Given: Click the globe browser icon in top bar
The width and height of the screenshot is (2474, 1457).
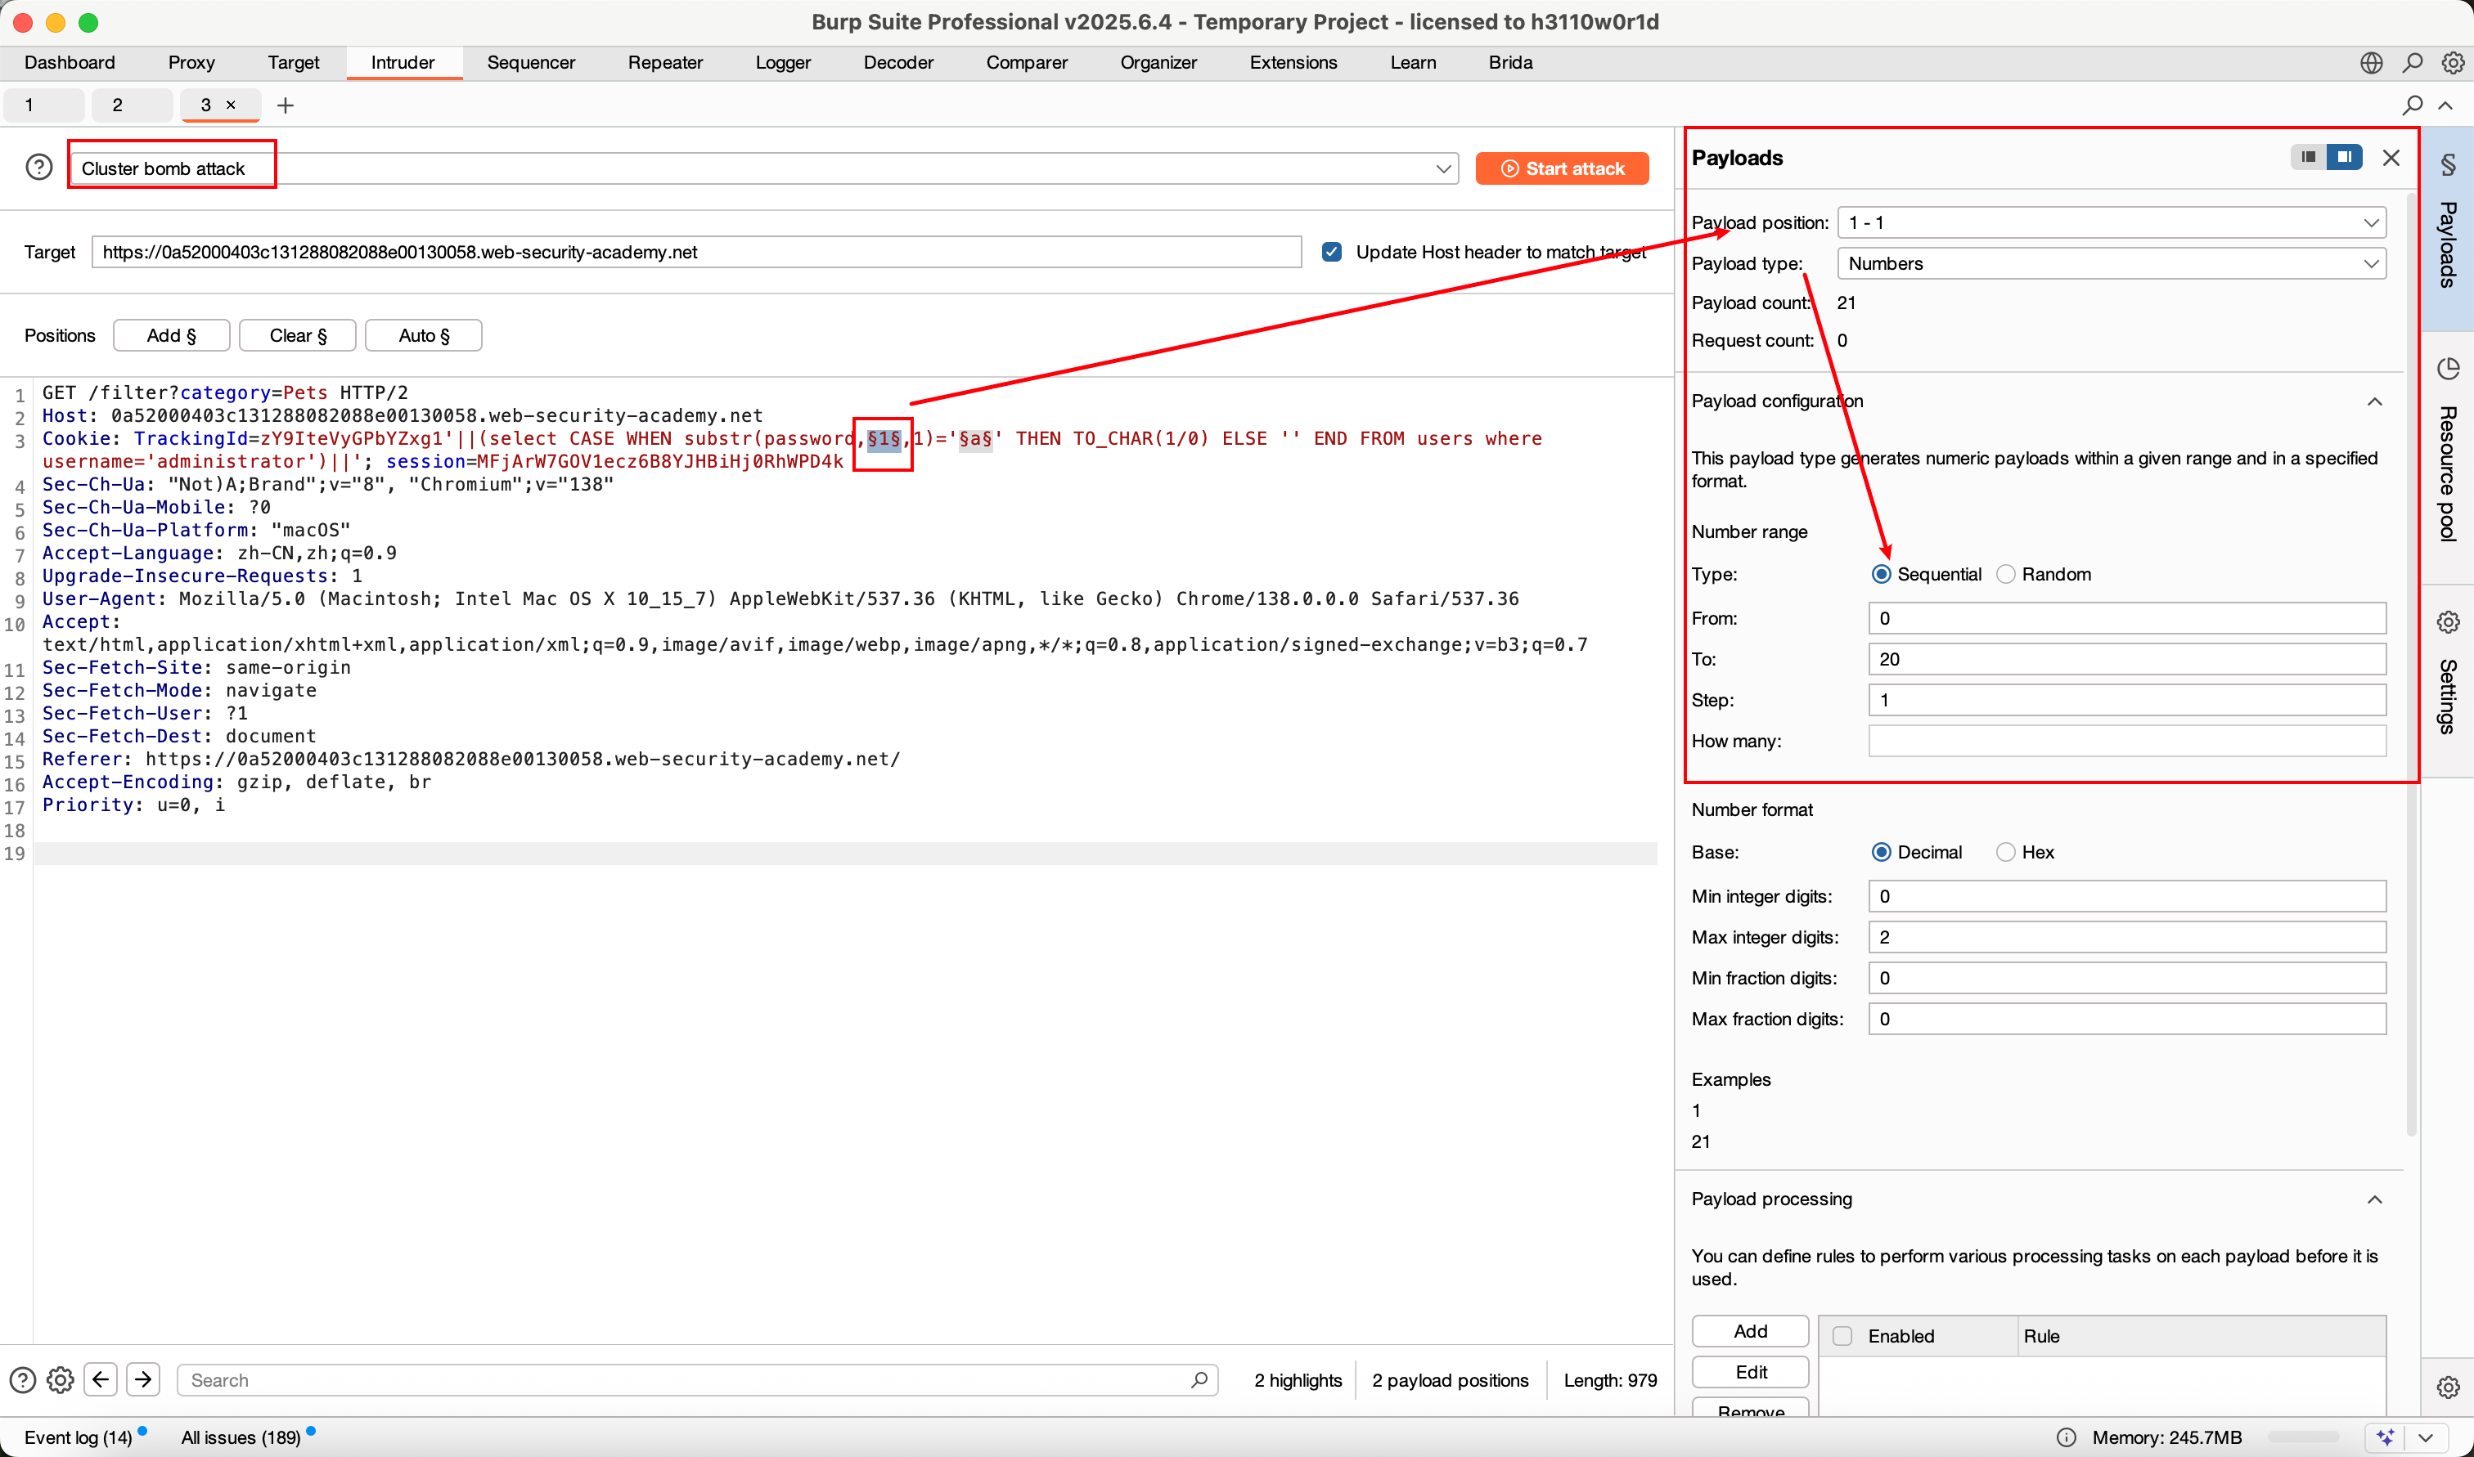Looking at the screenshot, I should pos(2371,63).
